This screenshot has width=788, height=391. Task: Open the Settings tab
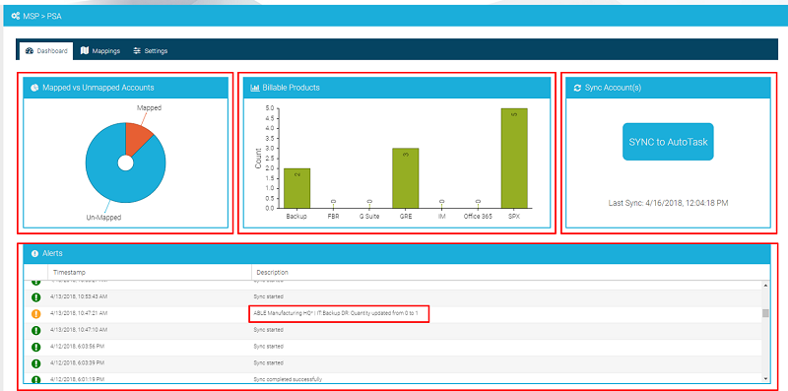click(151, 51)
